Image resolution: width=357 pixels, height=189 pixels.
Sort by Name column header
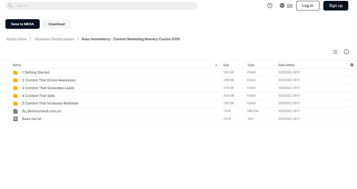tap(17, 65)
